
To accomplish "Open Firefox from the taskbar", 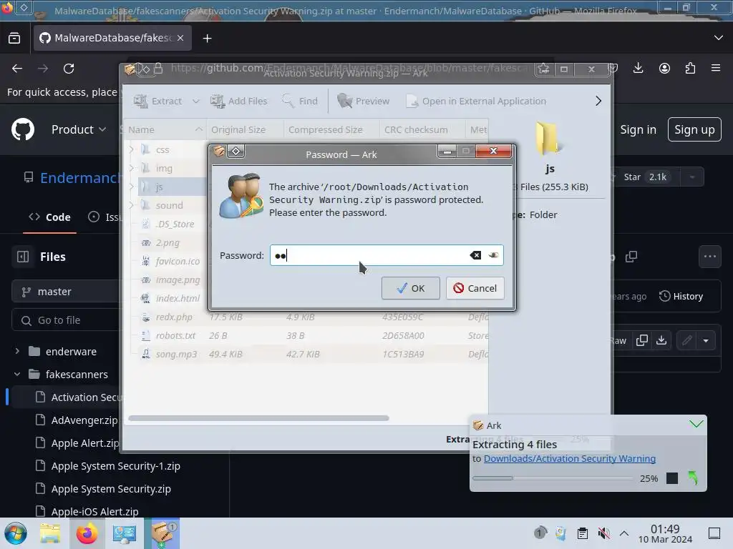I will coord(87,533).
